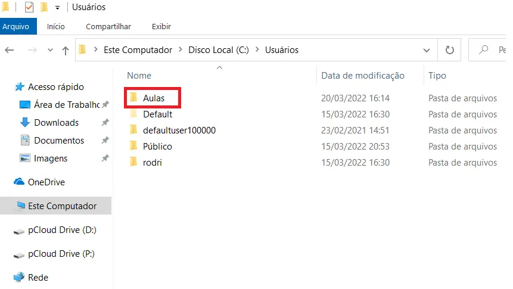The height and width of the screenshot is (289, 513).
Task: Open the address bar history dropdown
Action: [x=426, y=50]
